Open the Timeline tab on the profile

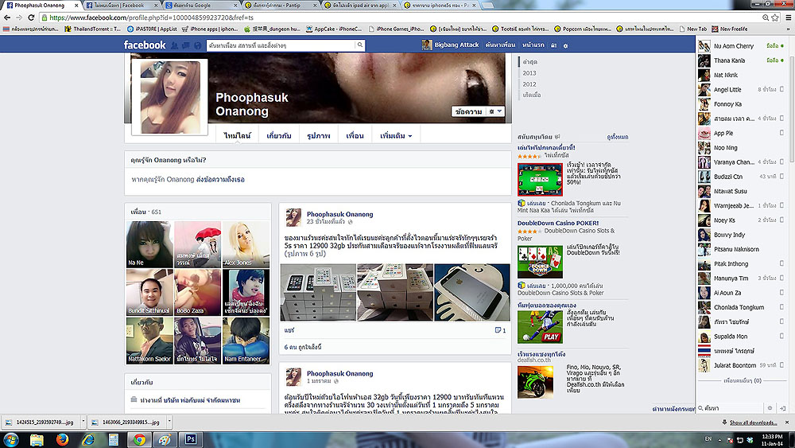tap(237, 135)
